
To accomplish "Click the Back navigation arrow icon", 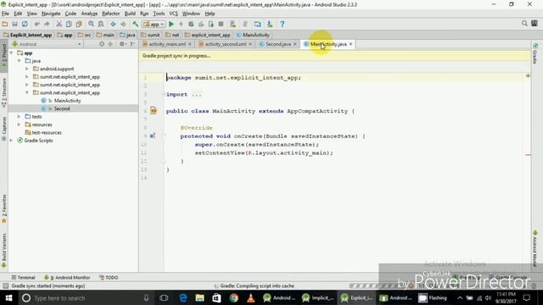I will coord(113,25).
